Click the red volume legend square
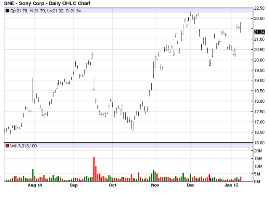The height and width of the screenshot is (197, 269). coord(7,146)
